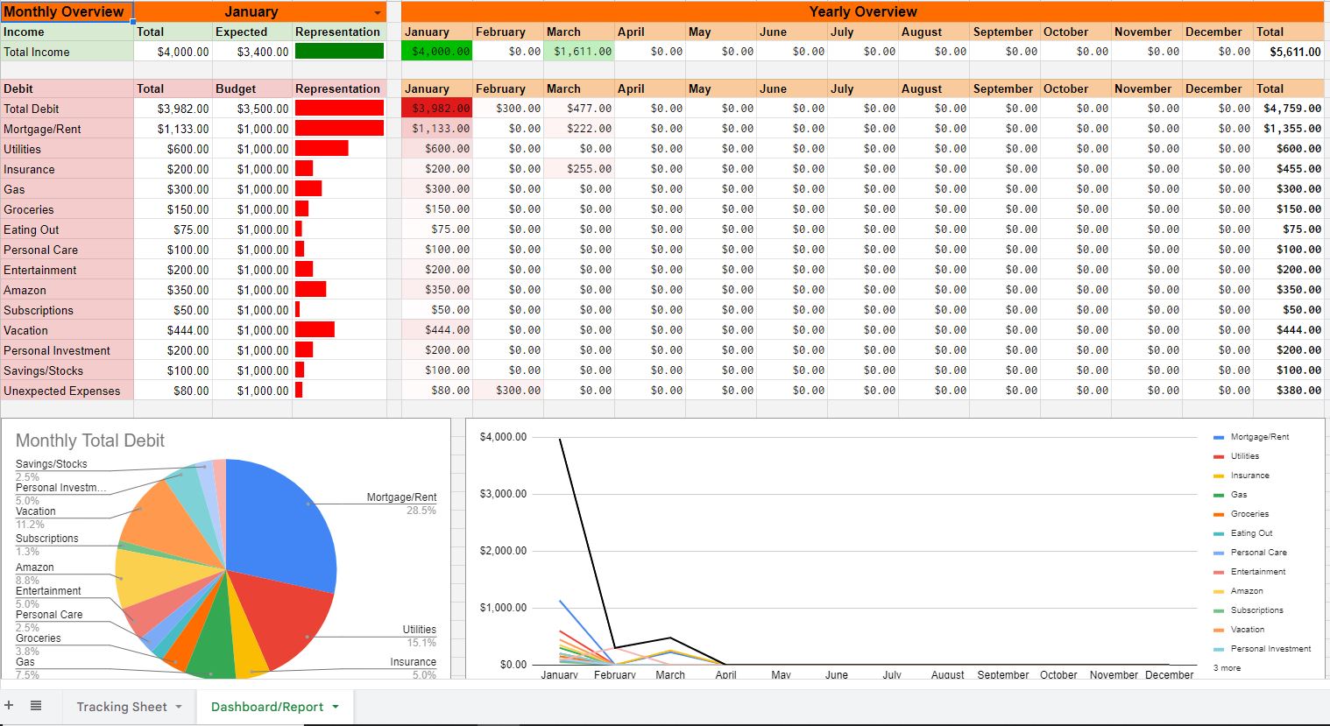Image resolution: width=1330 pixels, height=726 pixels.
Task: Select the Mortgage/Rent row label
Action: pyautogui.click(x=67, y=129)
